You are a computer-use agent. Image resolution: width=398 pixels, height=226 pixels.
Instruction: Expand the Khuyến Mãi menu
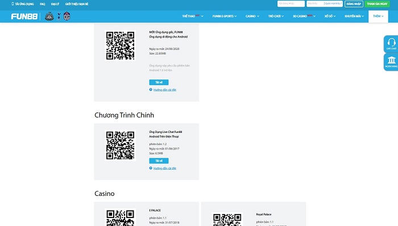point(354,16)
